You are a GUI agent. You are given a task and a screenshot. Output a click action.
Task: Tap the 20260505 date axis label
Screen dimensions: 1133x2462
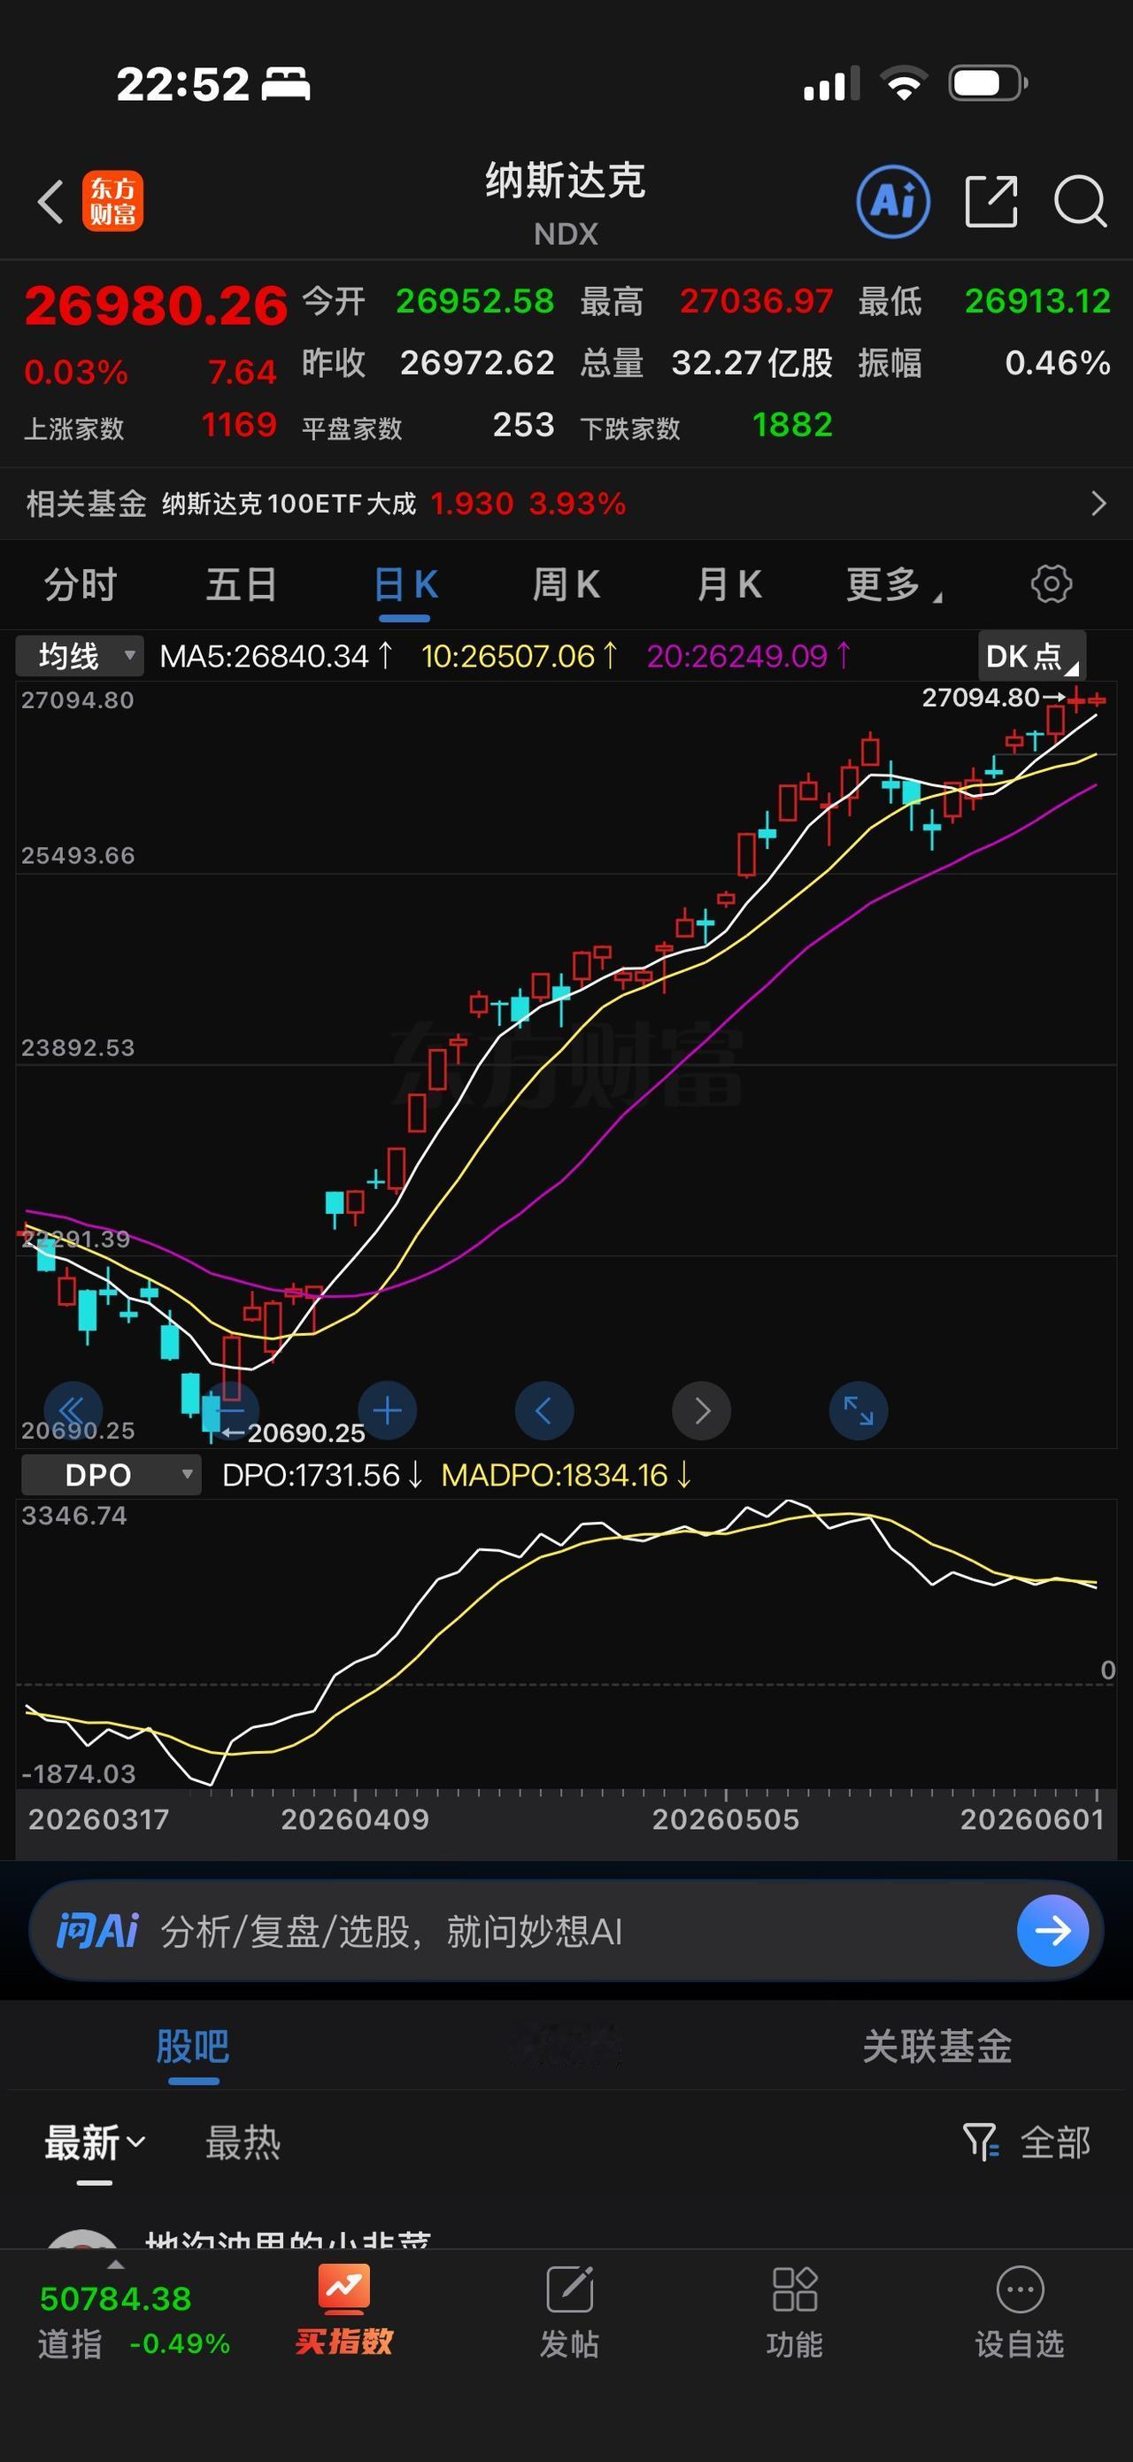(726, 1818)
